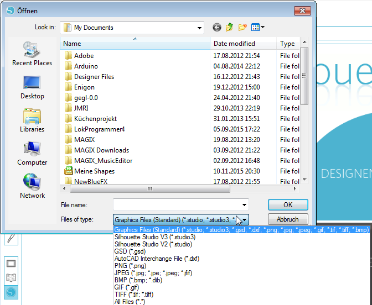Choose All Files (*.*) option
The image size is (372, 305).
(130, 302)
